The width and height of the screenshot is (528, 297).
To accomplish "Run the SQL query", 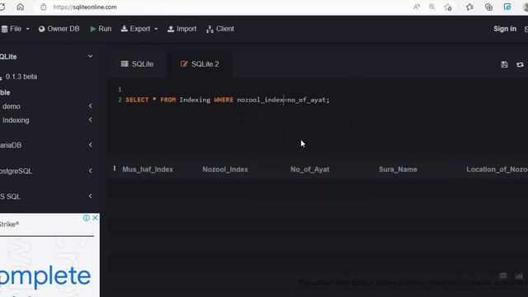I will (x=101, y=29).
